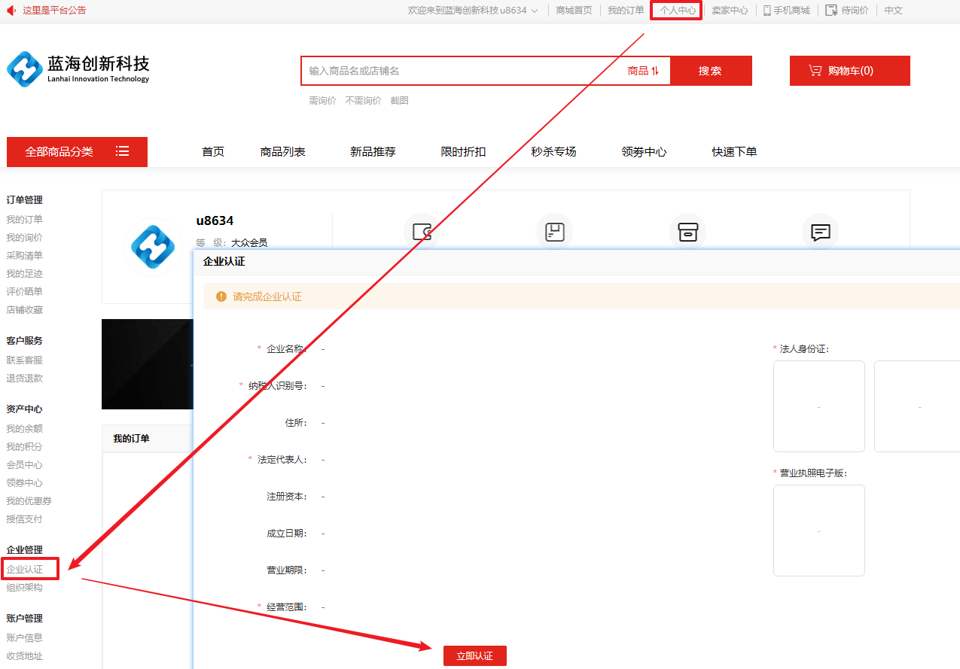Open 店铺收藏 in sidebar

[x=25, y=310]
